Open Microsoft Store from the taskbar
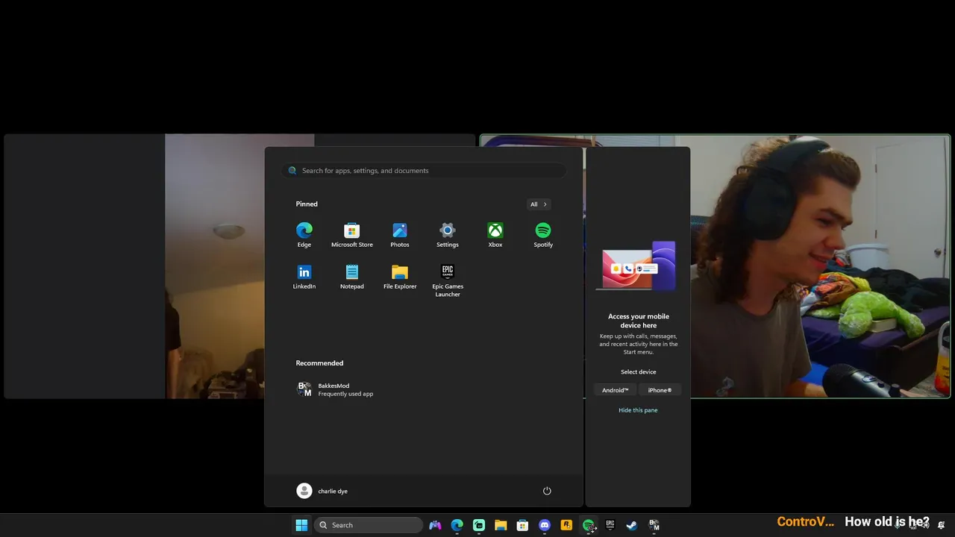 [522, 525]
